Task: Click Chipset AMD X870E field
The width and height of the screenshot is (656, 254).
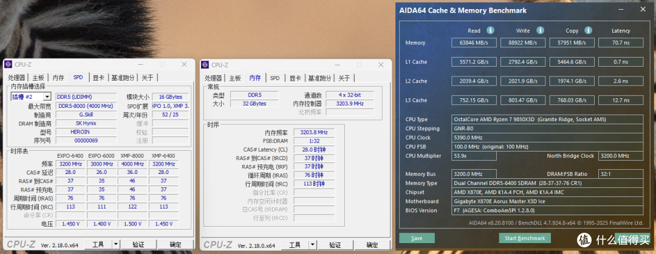Action: click(548, 192)
